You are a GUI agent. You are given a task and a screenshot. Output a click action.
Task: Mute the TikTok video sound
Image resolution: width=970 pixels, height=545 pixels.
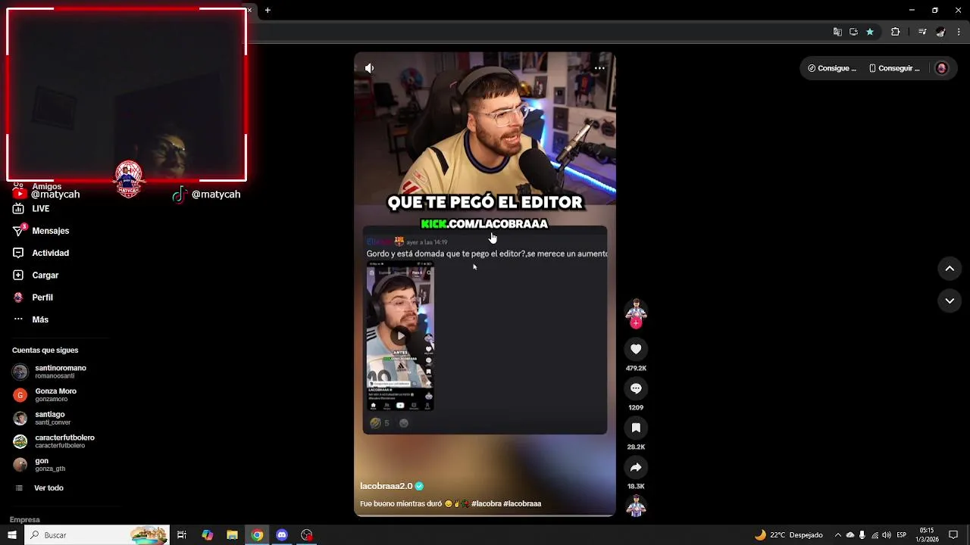click(369, 68)
